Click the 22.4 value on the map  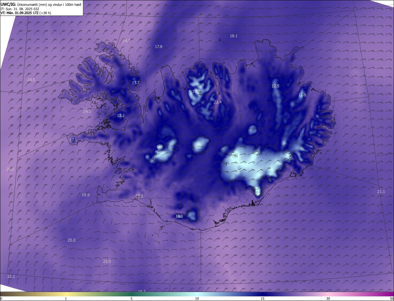click(218, 102)
